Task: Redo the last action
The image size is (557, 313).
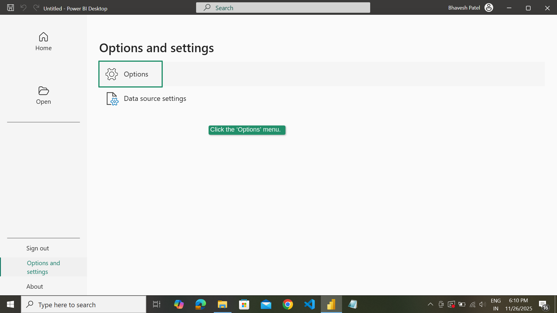Action: click(x=36, y=8)
